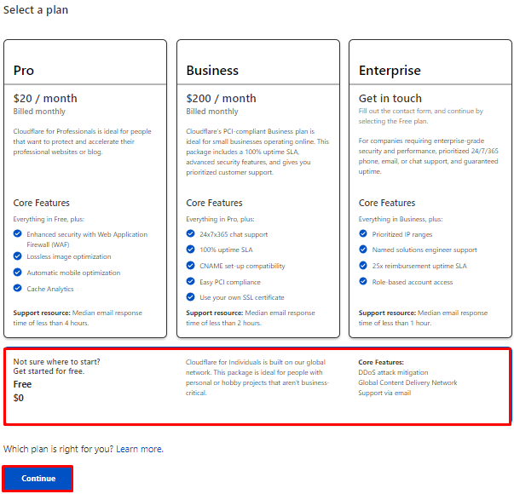
Task: Click the "Easy PCI compliance" feature text
Action: [x=230, y=282]
